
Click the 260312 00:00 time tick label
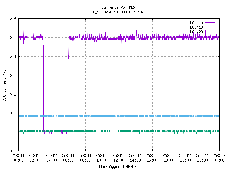coord(219,158)
